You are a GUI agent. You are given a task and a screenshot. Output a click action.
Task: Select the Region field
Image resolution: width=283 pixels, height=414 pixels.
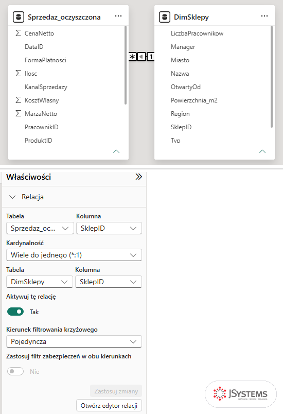pos(180,114)
